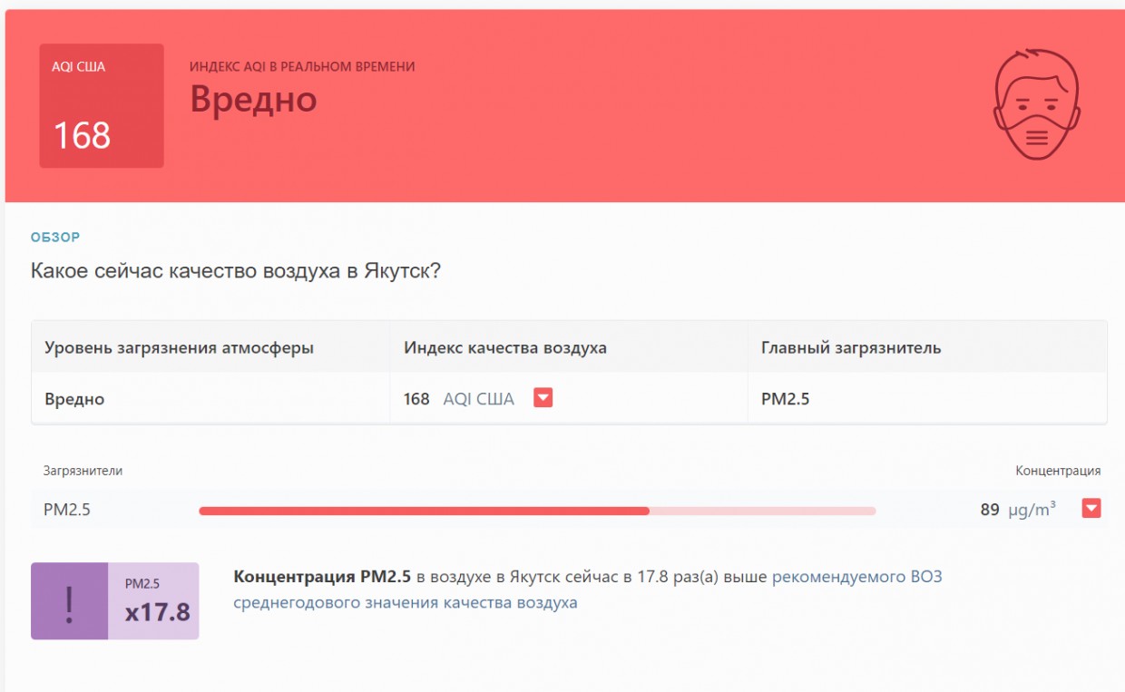This screenshot has height=692, width=1125.
Task: Click the large Вредно heading in the banner
Action: coord(253,100)
